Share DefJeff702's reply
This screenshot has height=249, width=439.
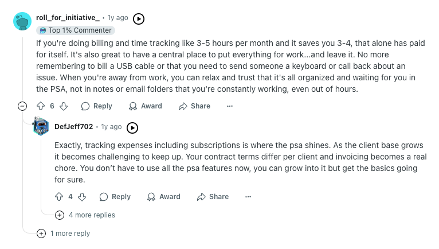213,197
